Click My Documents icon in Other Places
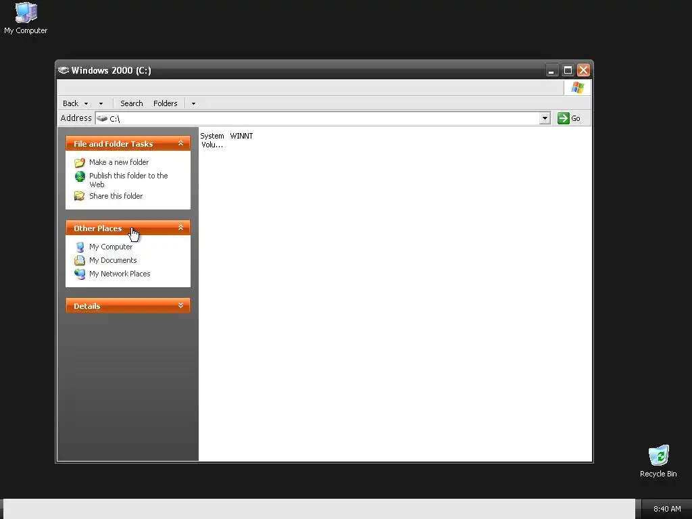Image resolution: width=692 pixels, height=519 pixels. point(80,260)
